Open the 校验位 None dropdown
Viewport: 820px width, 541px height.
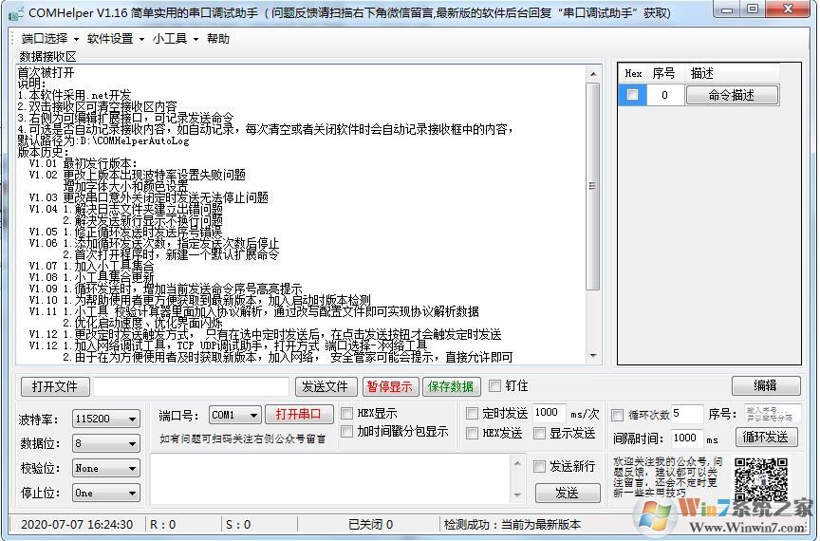[106, 468]
